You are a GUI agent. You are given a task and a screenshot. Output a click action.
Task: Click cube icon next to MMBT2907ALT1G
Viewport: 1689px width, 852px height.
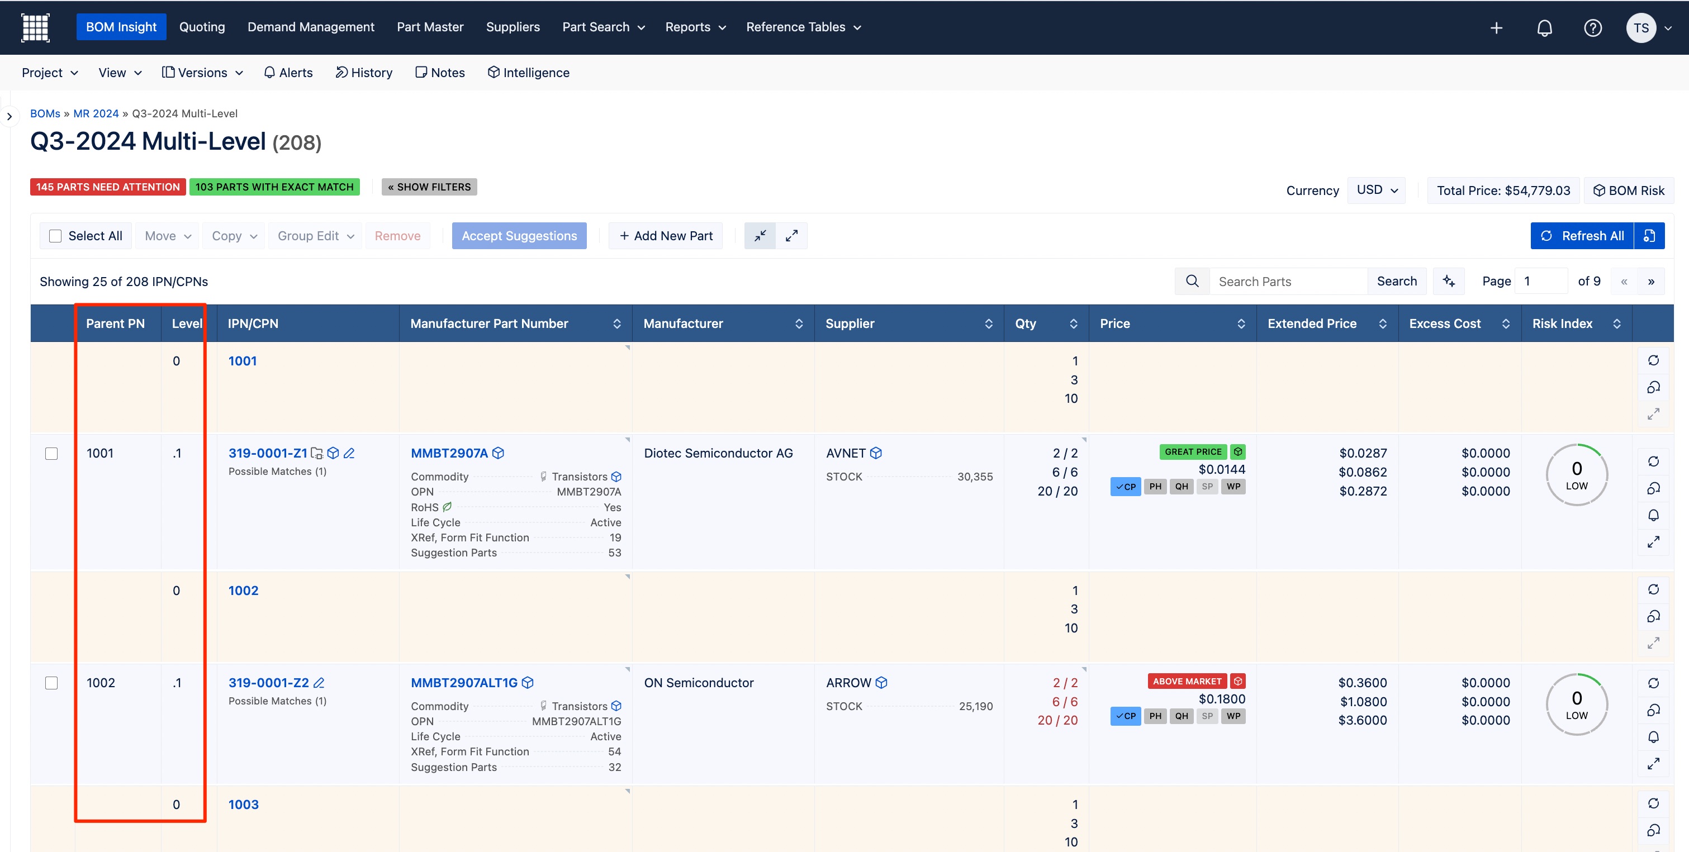click(x=527, y=682)
